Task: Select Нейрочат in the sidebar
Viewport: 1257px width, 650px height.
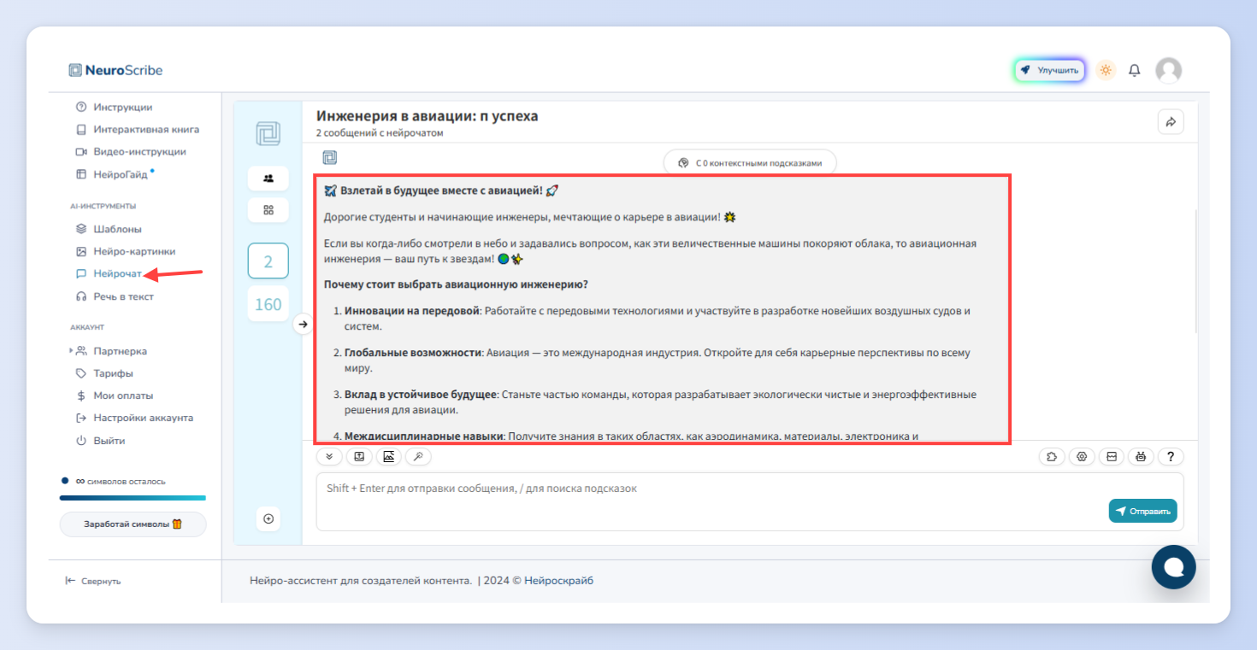Action: pyautogui.click(x=117, y=273)
